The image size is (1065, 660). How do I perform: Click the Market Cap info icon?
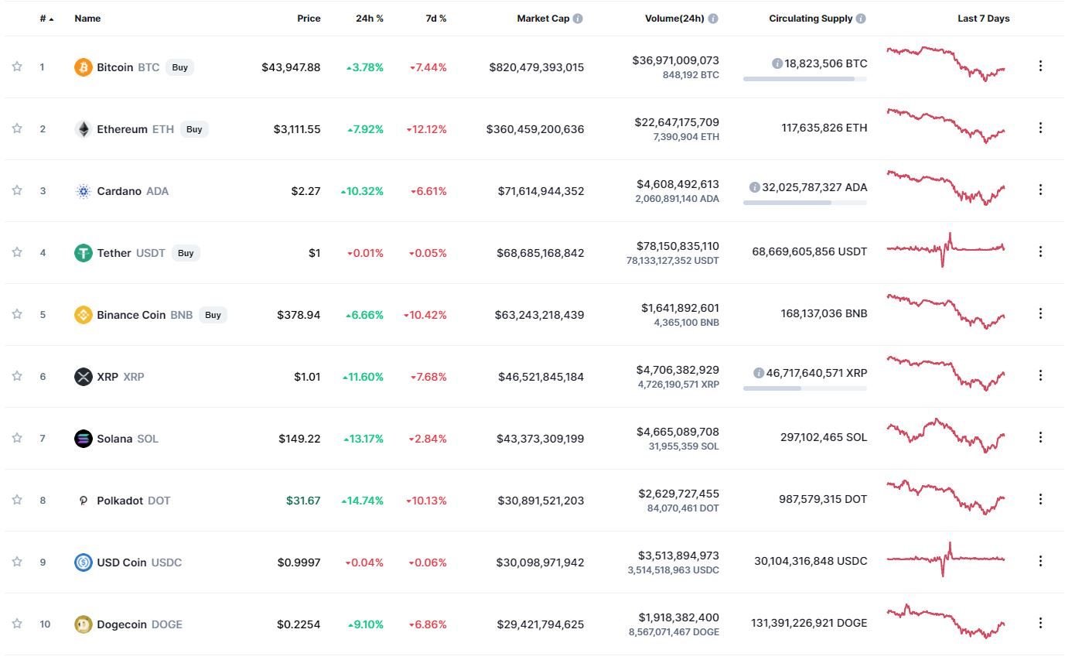[x=578, y=19]
